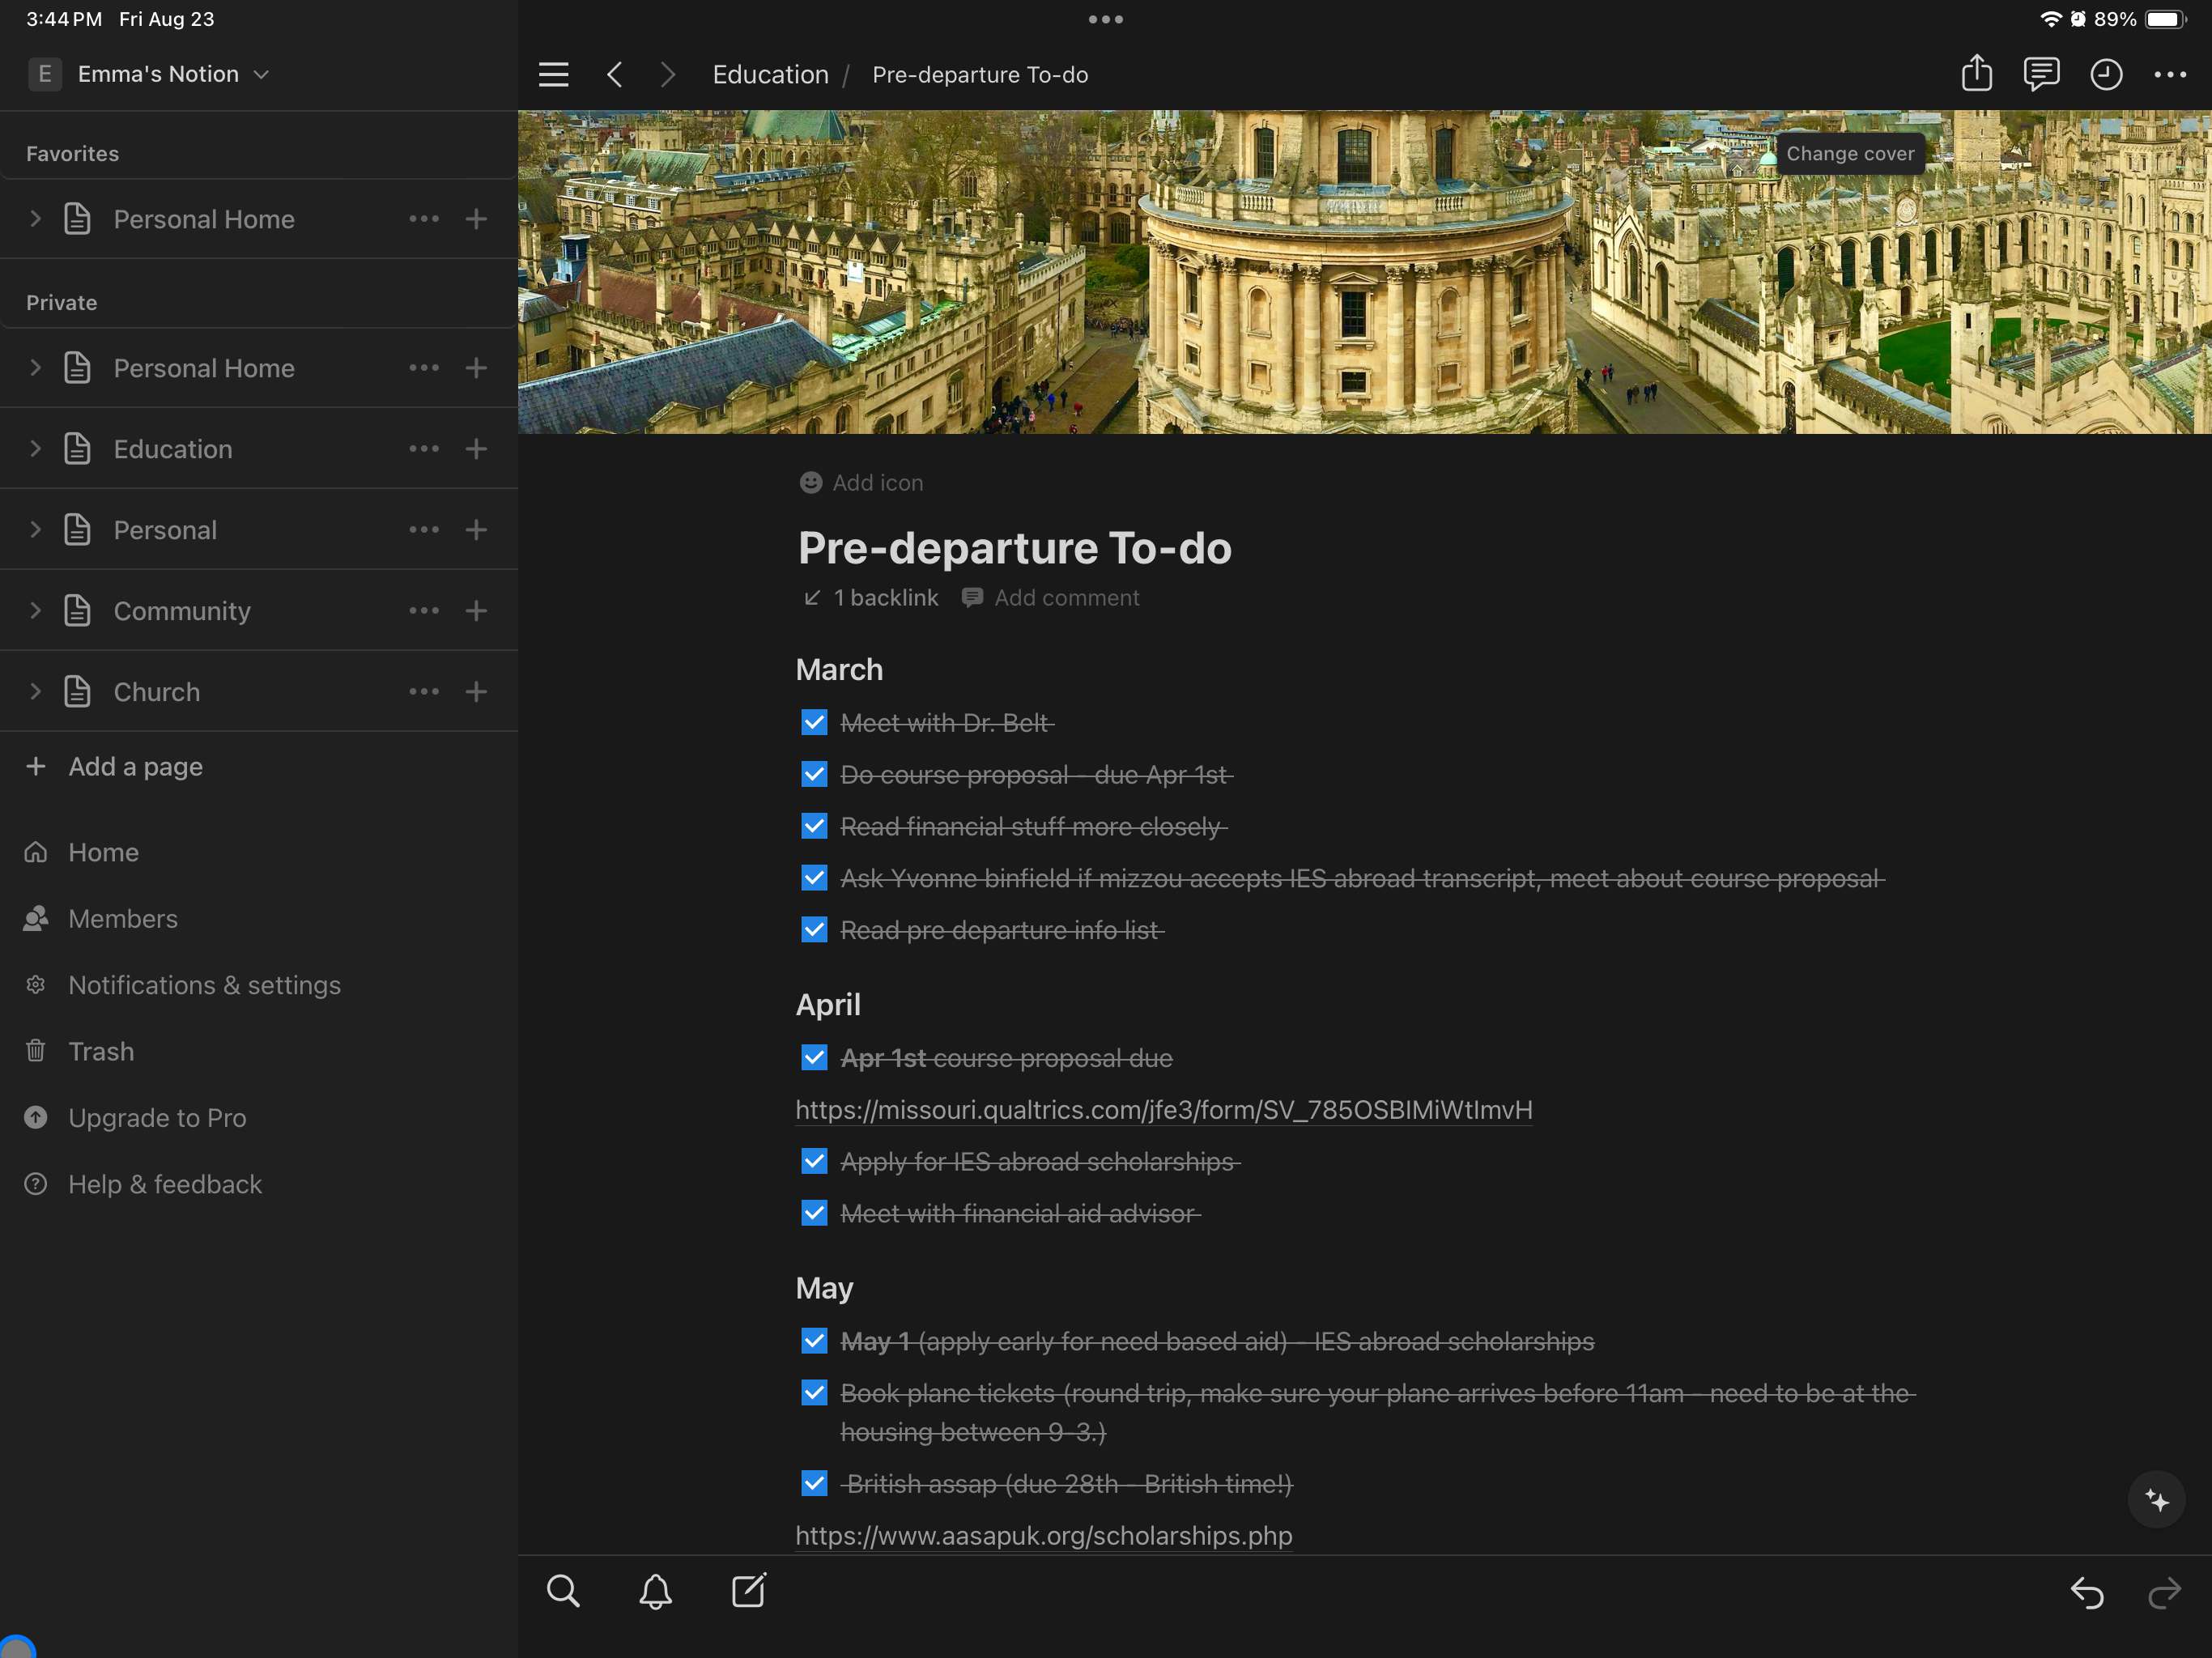Tap the Notion AI sparkle button
2212x1658 pixels.
(x=2156, y=1500)
